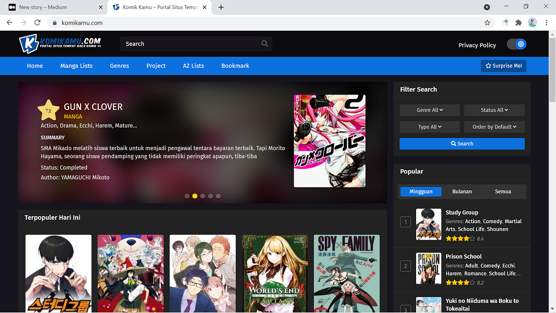This screenshot has width=556, height=313.
Task: Select the third slider dot
Action: (203, 196)
